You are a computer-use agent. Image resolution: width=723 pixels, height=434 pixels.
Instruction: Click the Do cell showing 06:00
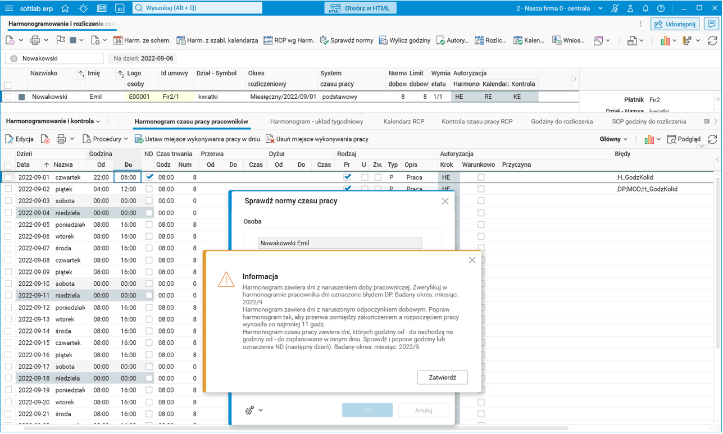tap(128, 177)
